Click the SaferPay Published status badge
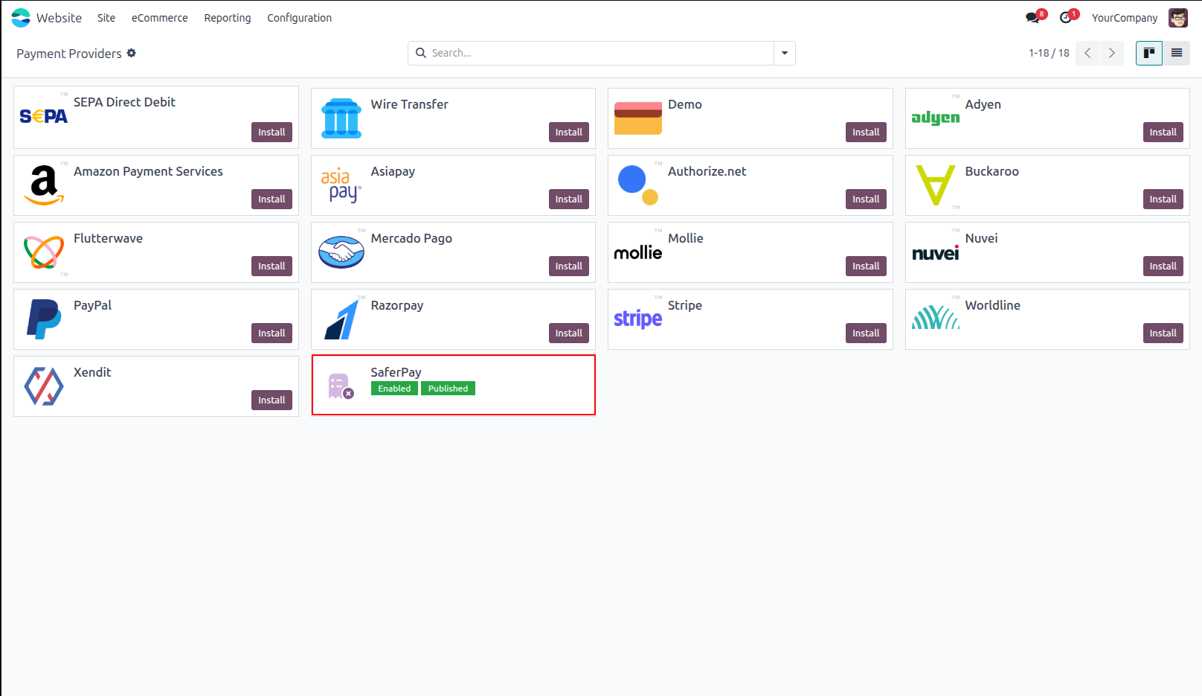This screenshot has width=1202, height=696. click(448, 389)
